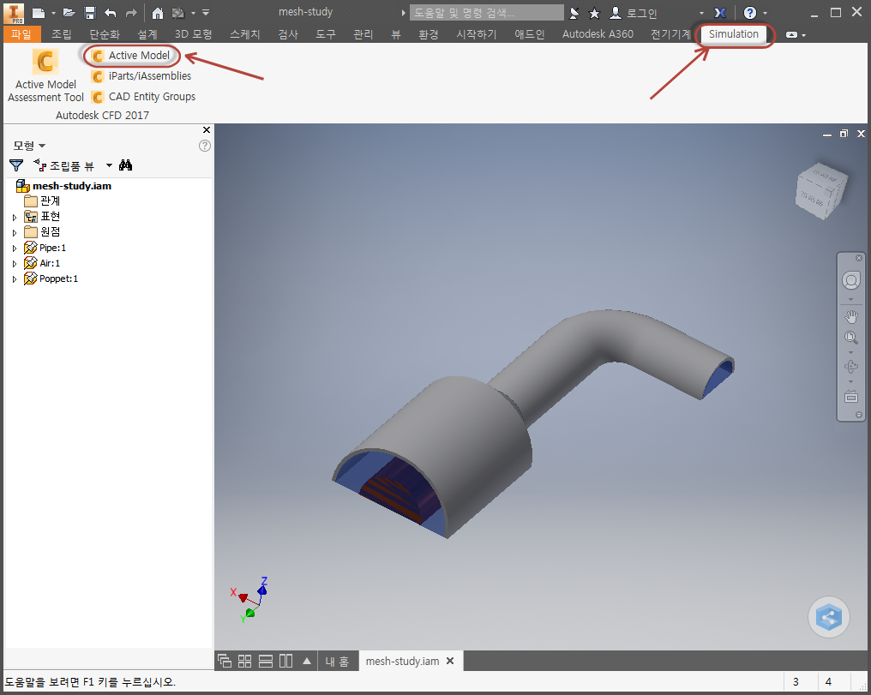Click the full navigation wheel icon

(x=850, y=280)
